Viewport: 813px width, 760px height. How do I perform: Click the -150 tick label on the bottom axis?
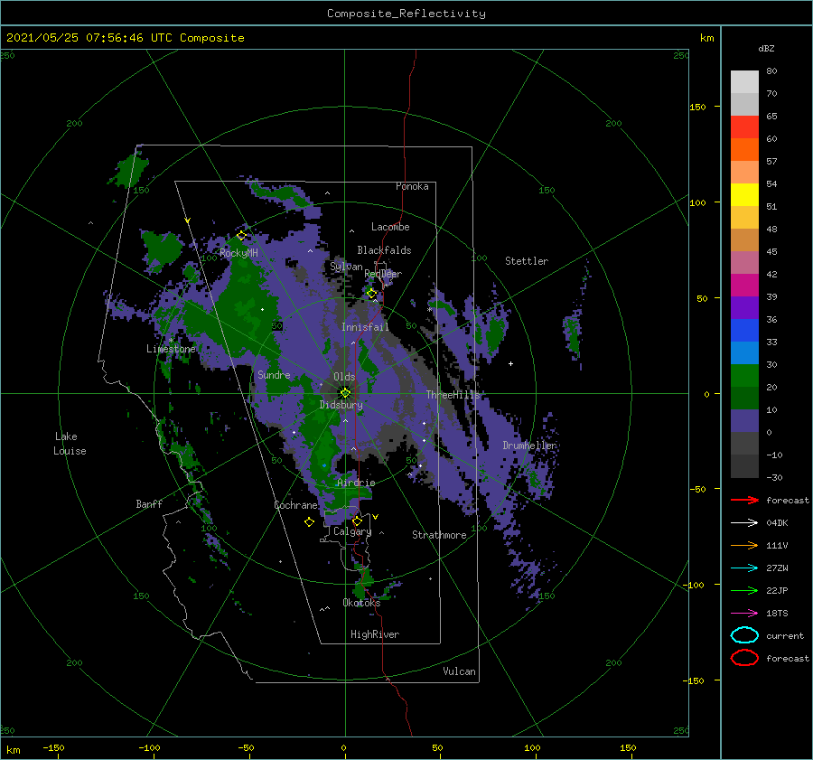(x=53, y=747)
